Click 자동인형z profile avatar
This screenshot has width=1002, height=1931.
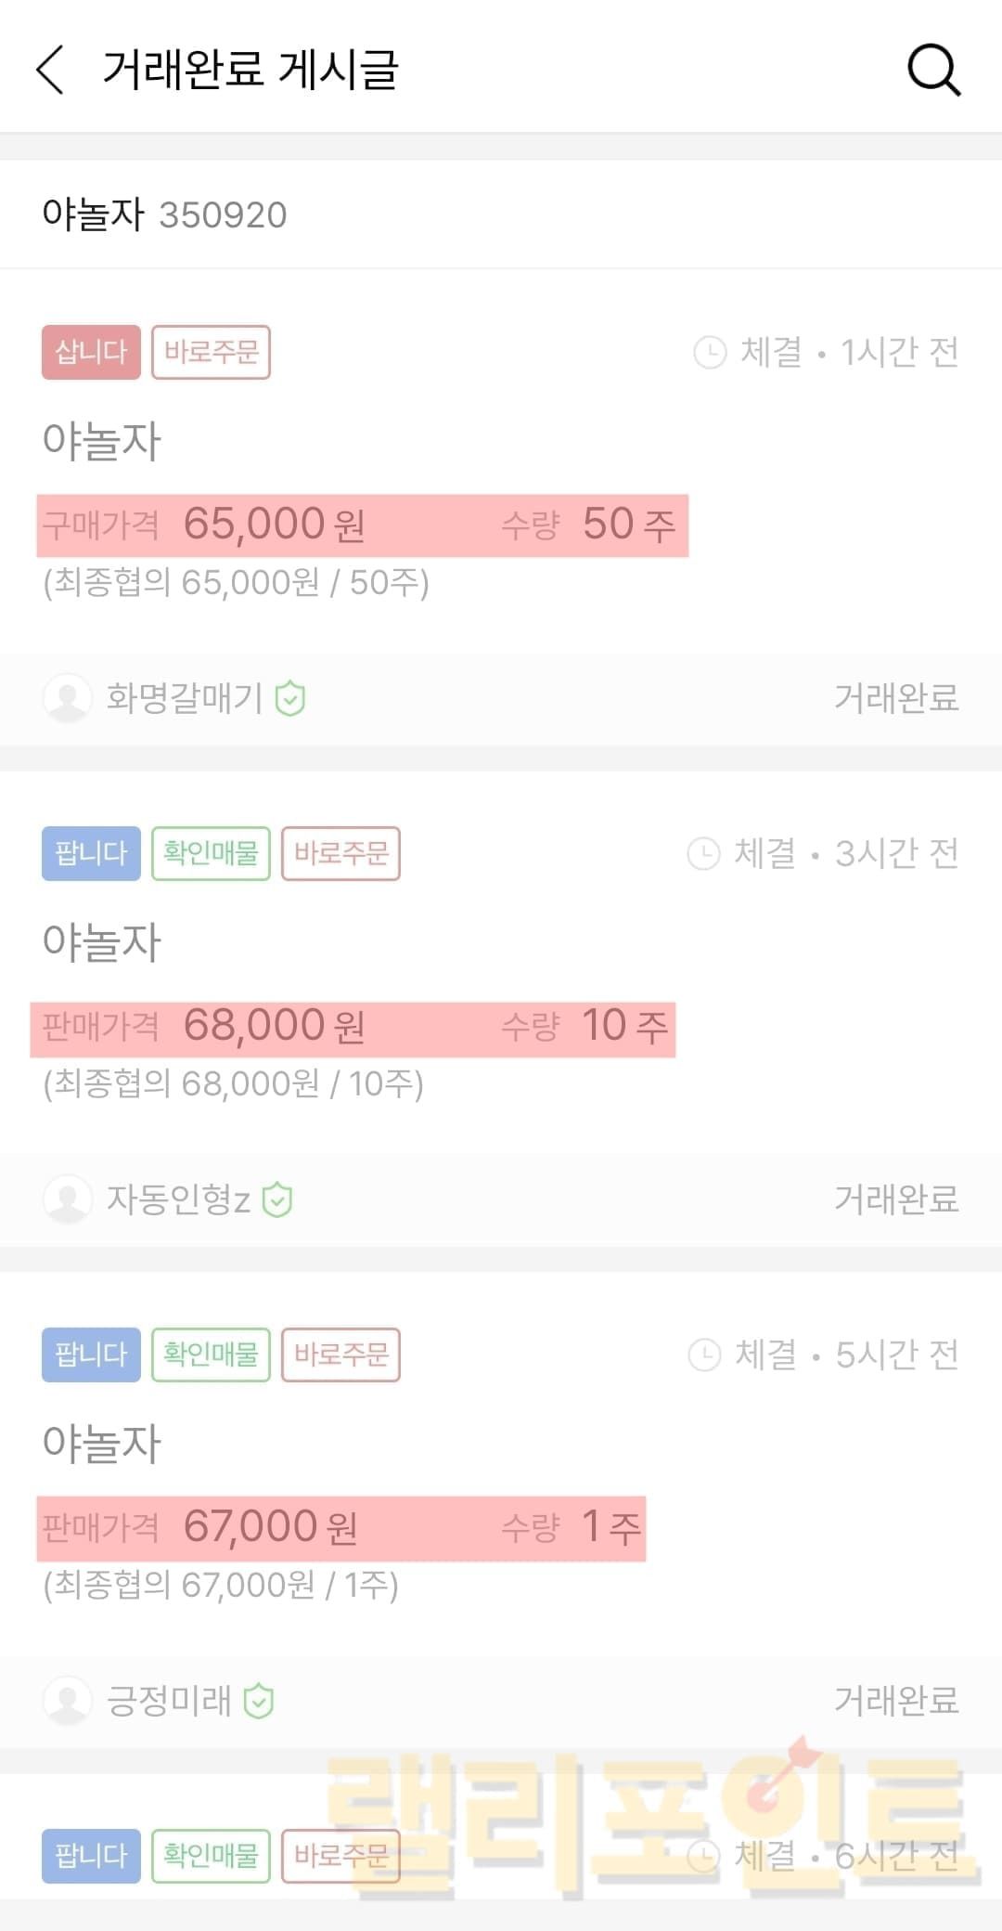(68, 1199)
